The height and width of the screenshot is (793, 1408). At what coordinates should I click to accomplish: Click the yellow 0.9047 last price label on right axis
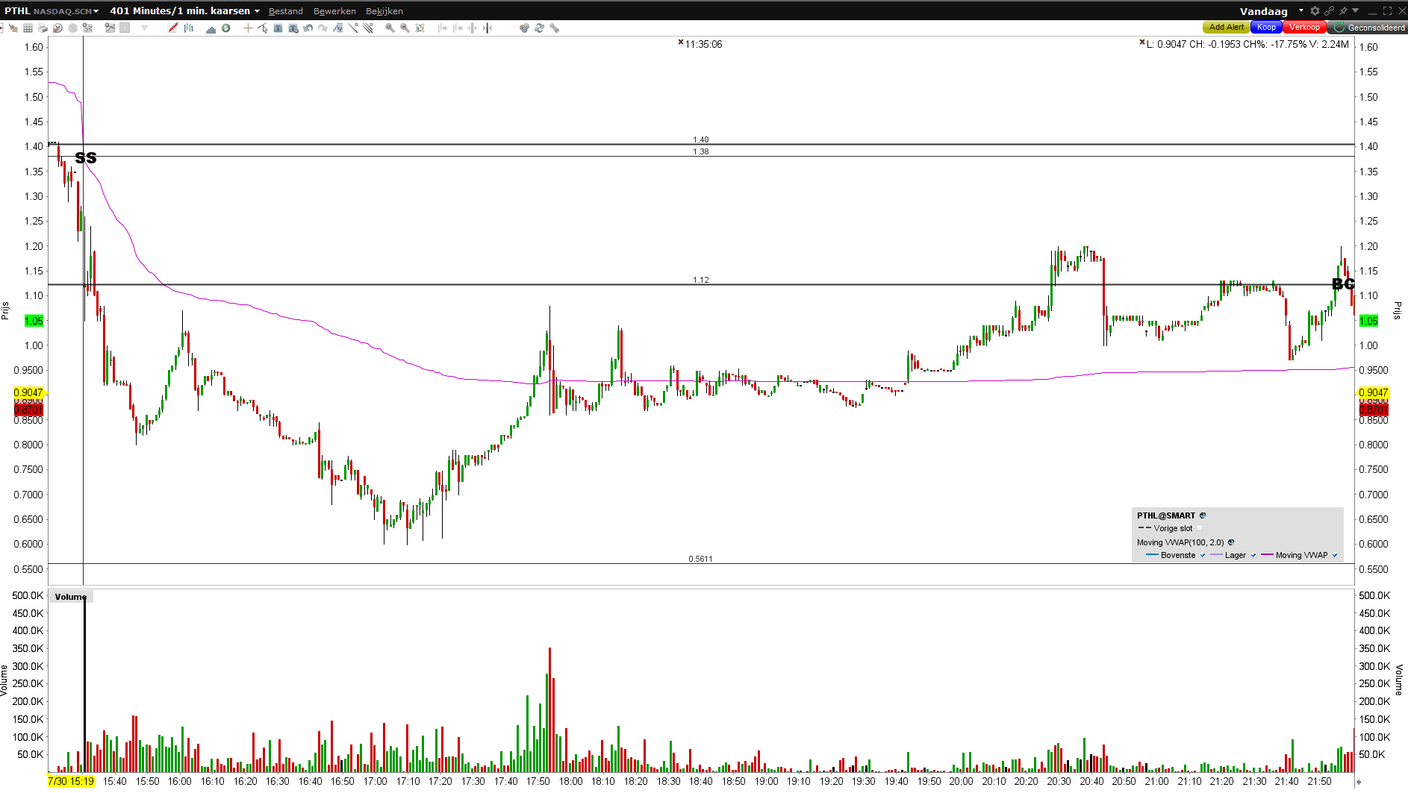click(1373, 392)
